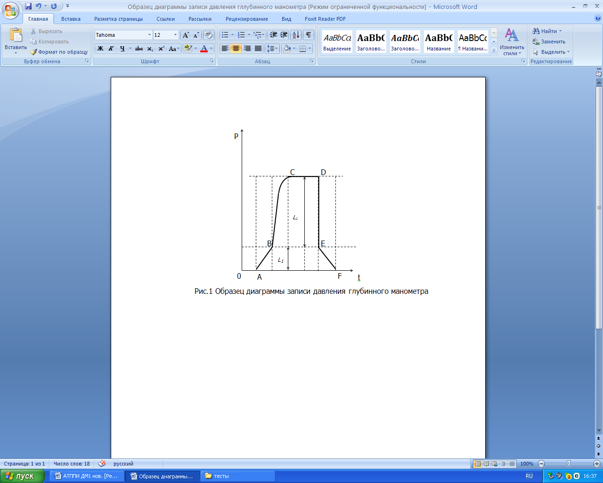The width and height of the screenshot is (603, 483).
Task: Switch to draft view
Action: click(512, 464)
